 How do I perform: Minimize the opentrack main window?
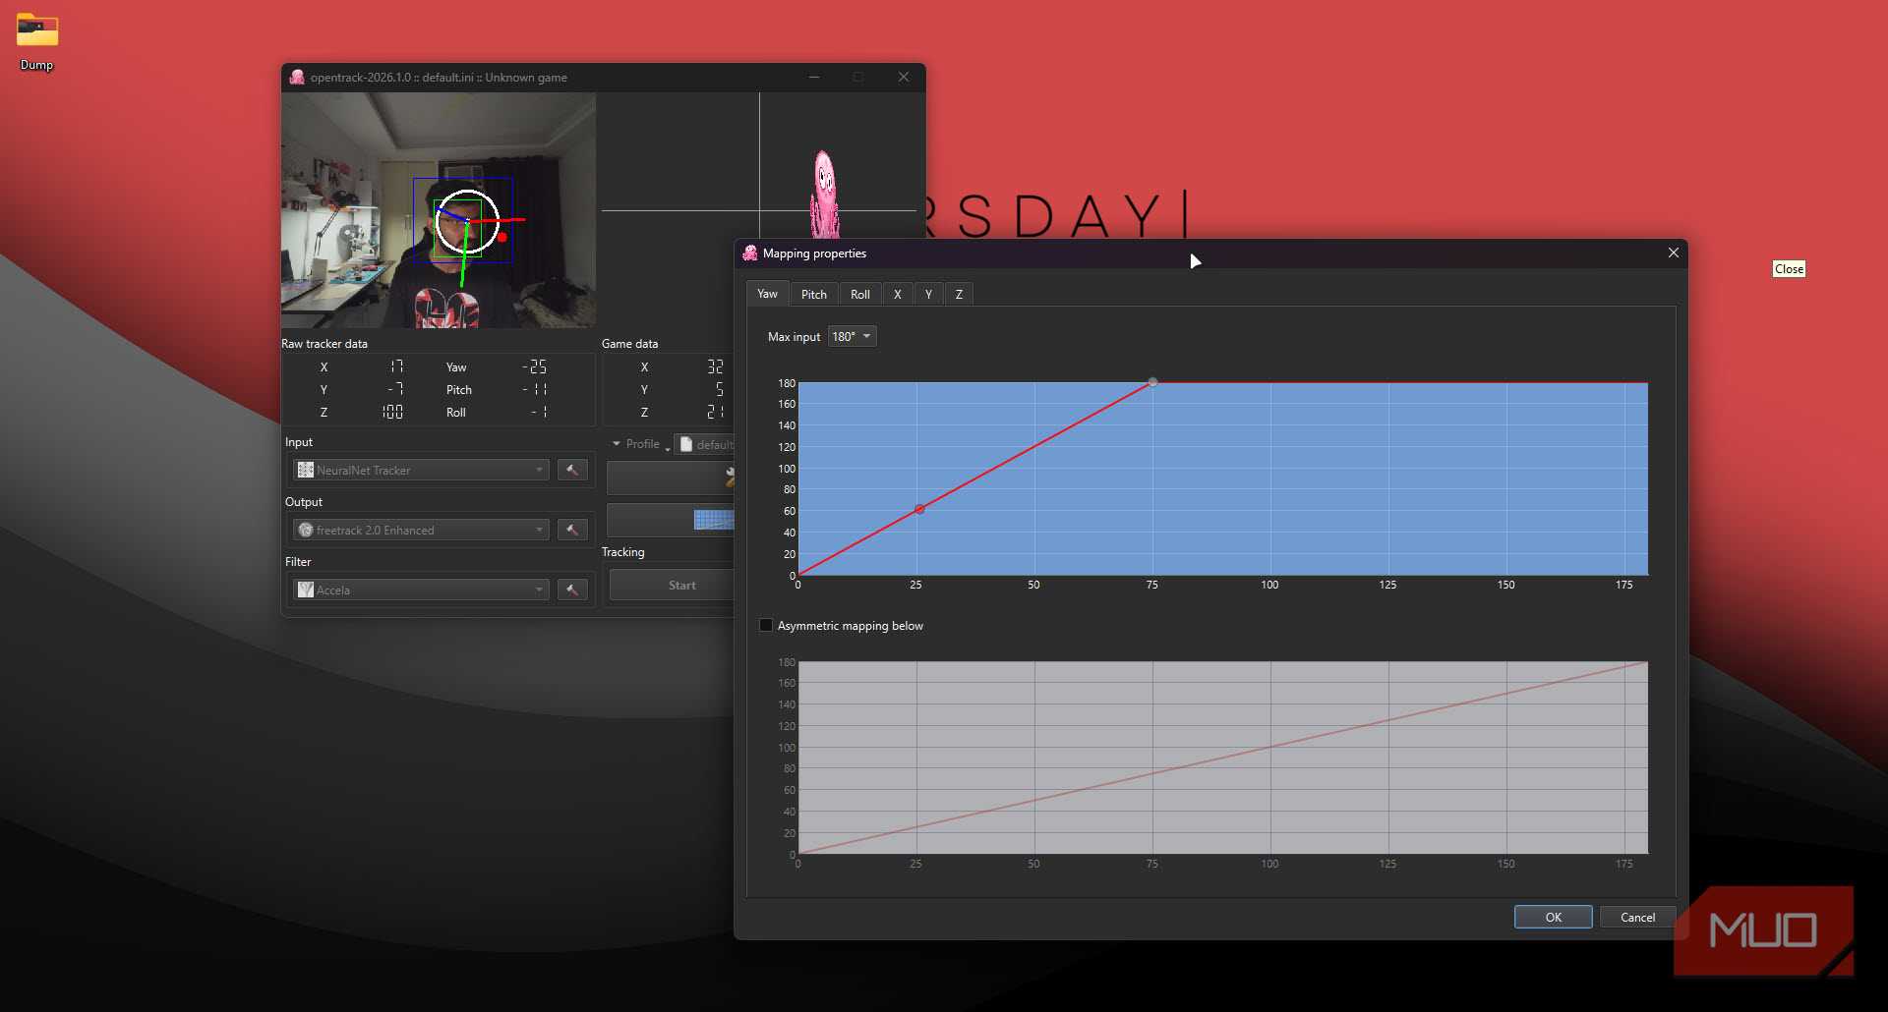(814, 77)
